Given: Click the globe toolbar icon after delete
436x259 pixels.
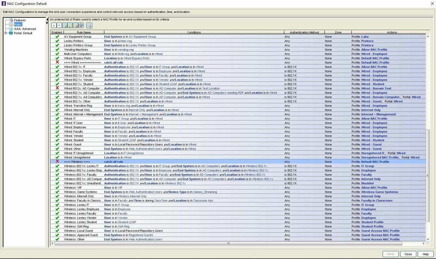Looking at the screenshot, I should pos(81,26).
